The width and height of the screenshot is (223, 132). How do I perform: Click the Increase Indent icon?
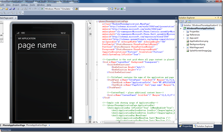point(20,13)
